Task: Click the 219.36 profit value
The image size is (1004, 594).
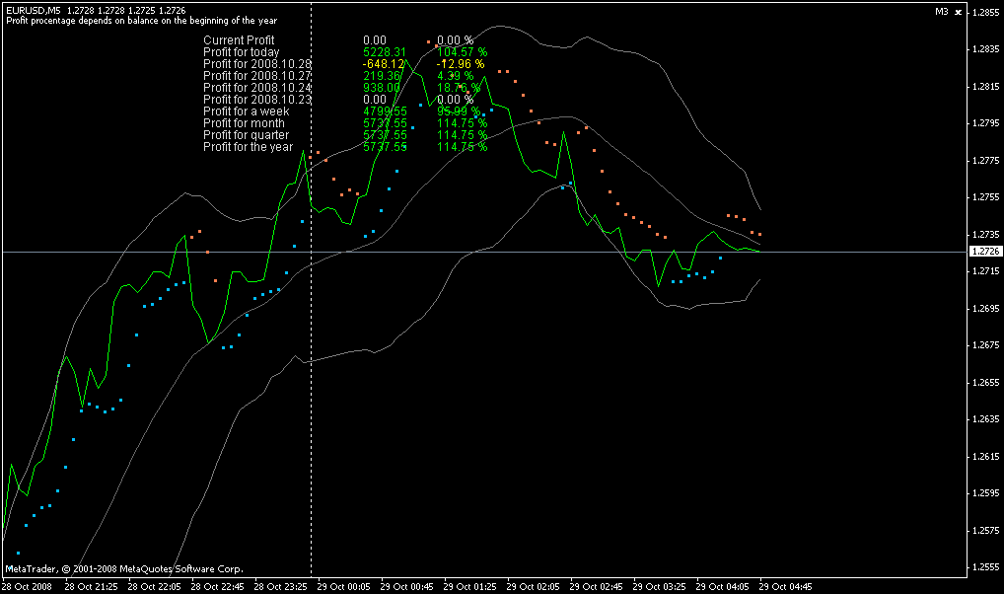Action: (x=382, y=76)
